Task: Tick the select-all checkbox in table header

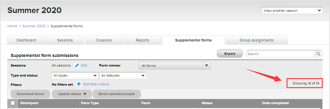Action: [x=13, y=103]
